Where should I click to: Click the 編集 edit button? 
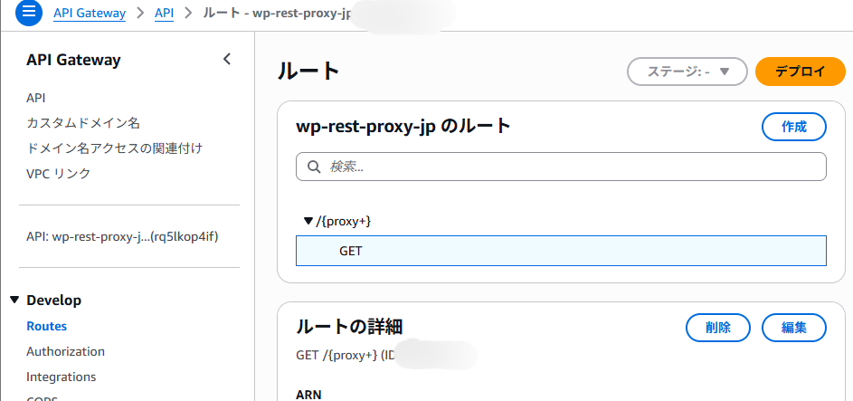tap(793, 327)
